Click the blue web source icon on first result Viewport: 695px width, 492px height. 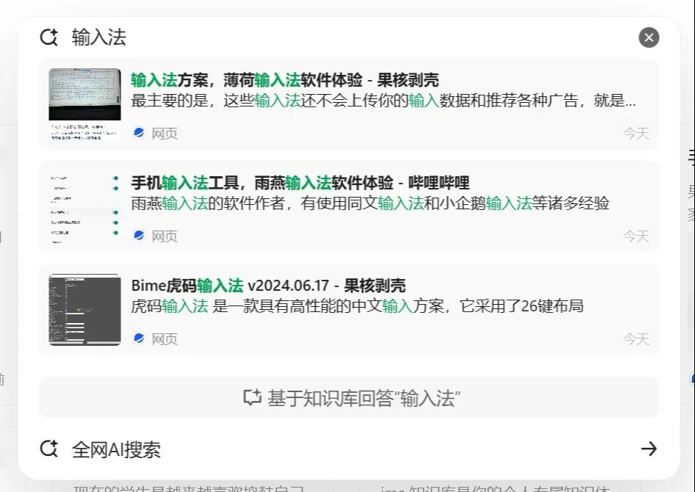tap(139, 133)
